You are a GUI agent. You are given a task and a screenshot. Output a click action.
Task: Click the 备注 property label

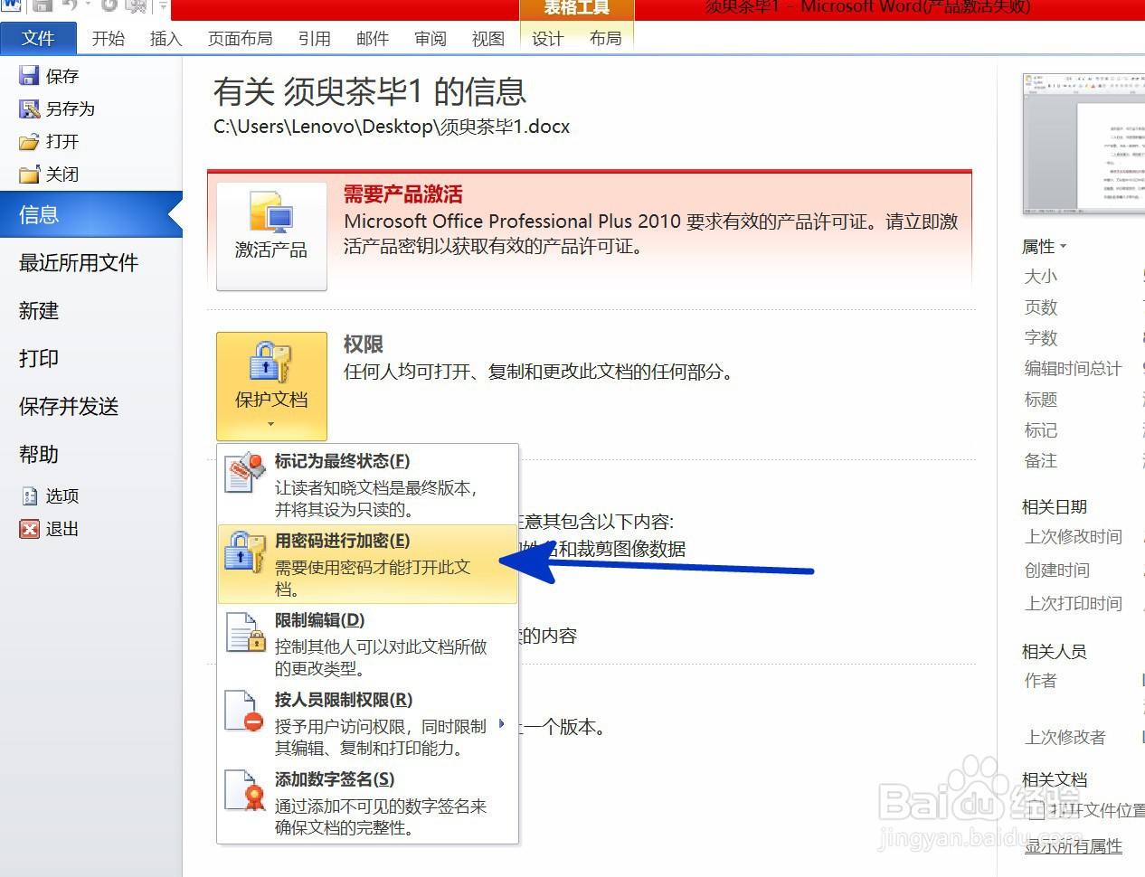point(1041,461)
